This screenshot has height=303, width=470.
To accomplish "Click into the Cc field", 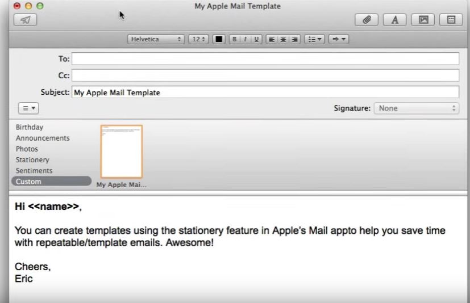I will point(265,75).
